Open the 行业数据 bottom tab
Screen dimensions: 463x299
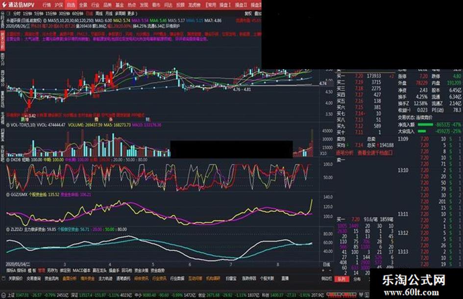pos(177,279)
